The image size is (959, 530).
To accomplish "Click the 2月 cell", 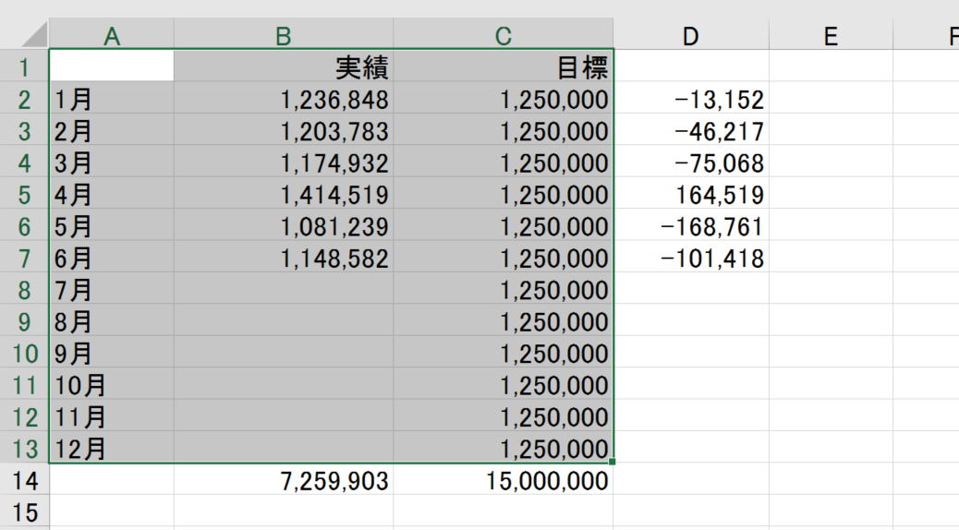I will (111, 129).
